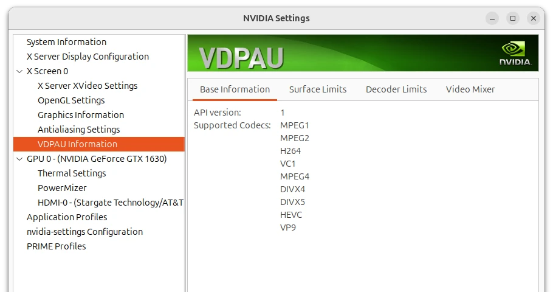Screen dimensions: 553x292
Task: Select GPU 0 - (NVIDIA GeForce GTX 1630)
Action: 97,159
